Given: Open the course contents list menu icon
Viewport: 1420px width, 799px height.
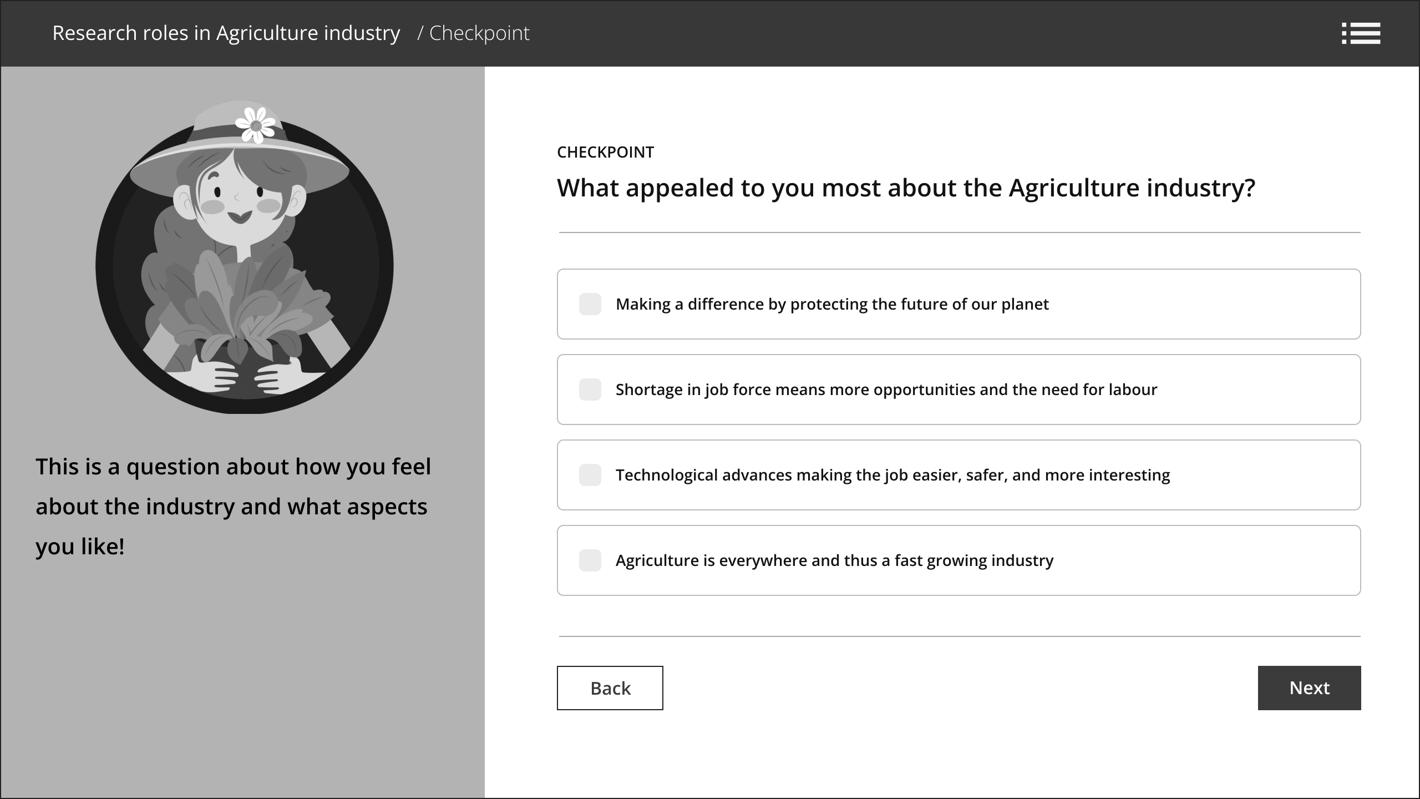Looking at the screenshot, I should pyautogui.click(x=1361, y=33).
